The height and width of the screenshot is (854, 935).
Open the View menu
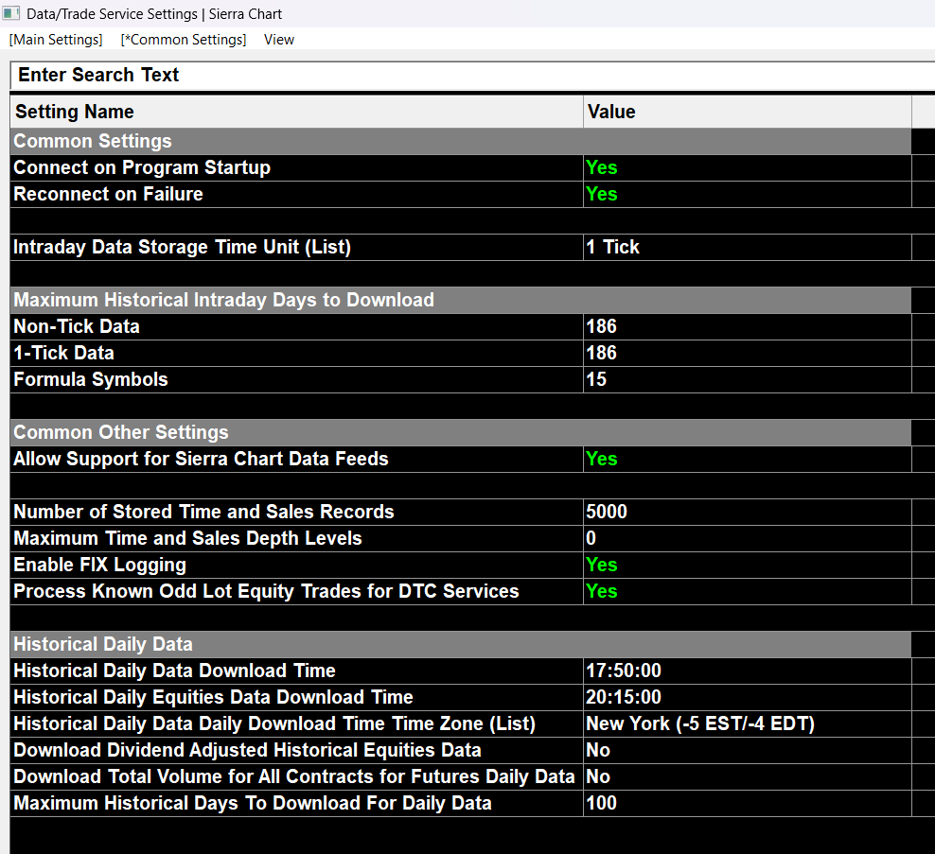[279, 40]
